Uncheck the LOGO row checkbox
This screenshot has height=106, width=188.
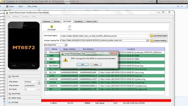click(x=46, y=76)
